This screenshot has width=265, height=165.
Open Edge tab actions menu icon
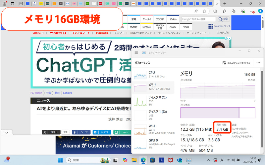tap(12, 3)
